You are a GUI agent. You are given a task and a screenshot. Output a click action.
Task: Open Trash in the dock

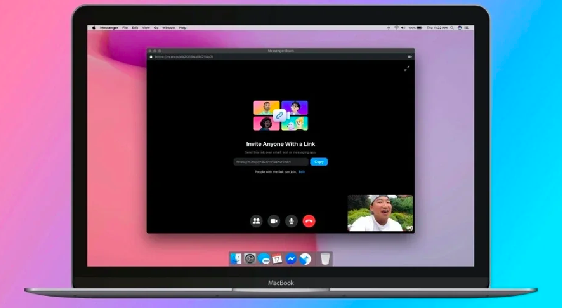coord(325,259)
